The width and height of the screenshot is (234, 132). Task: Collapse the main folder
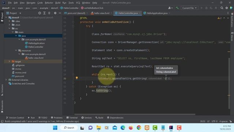[13, 32]
